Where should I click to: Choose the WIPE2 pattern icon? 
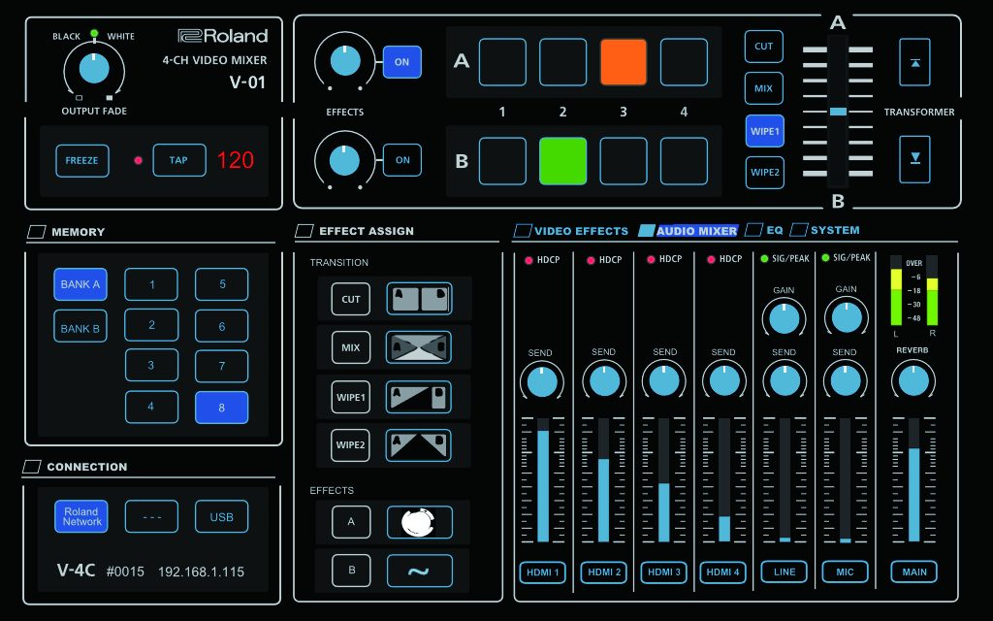419,444
